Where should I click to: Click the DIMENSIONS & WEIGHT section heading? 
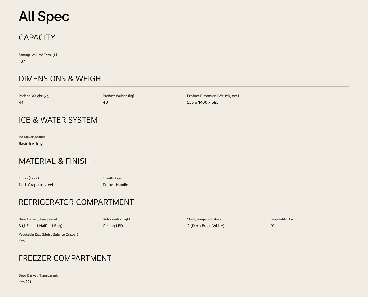pos(62,79)
